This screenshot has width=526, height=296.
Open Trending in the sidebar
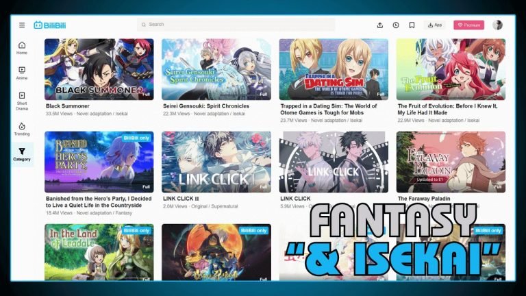pyautogui.click(x=22, y=129)
